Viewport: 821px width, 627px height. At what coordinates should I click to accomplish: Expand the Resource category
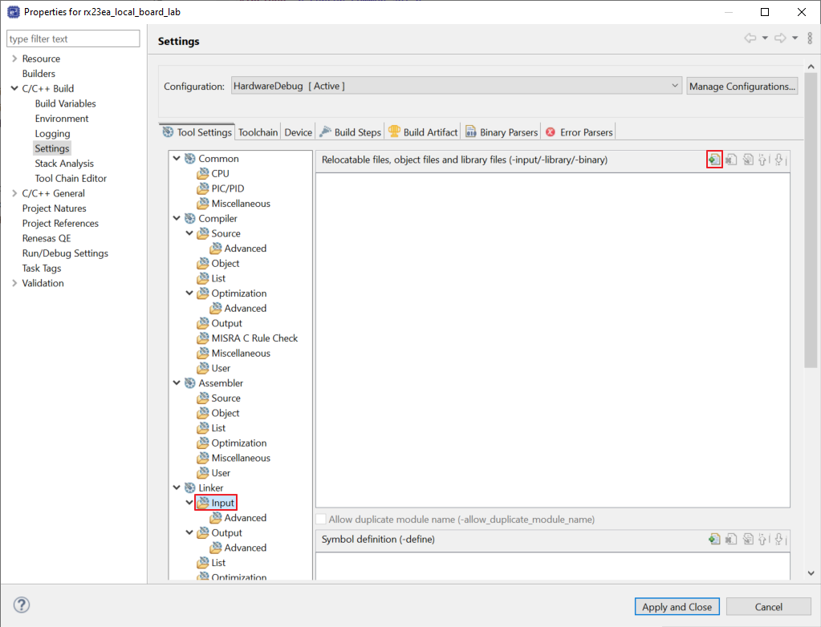(14, 59)
